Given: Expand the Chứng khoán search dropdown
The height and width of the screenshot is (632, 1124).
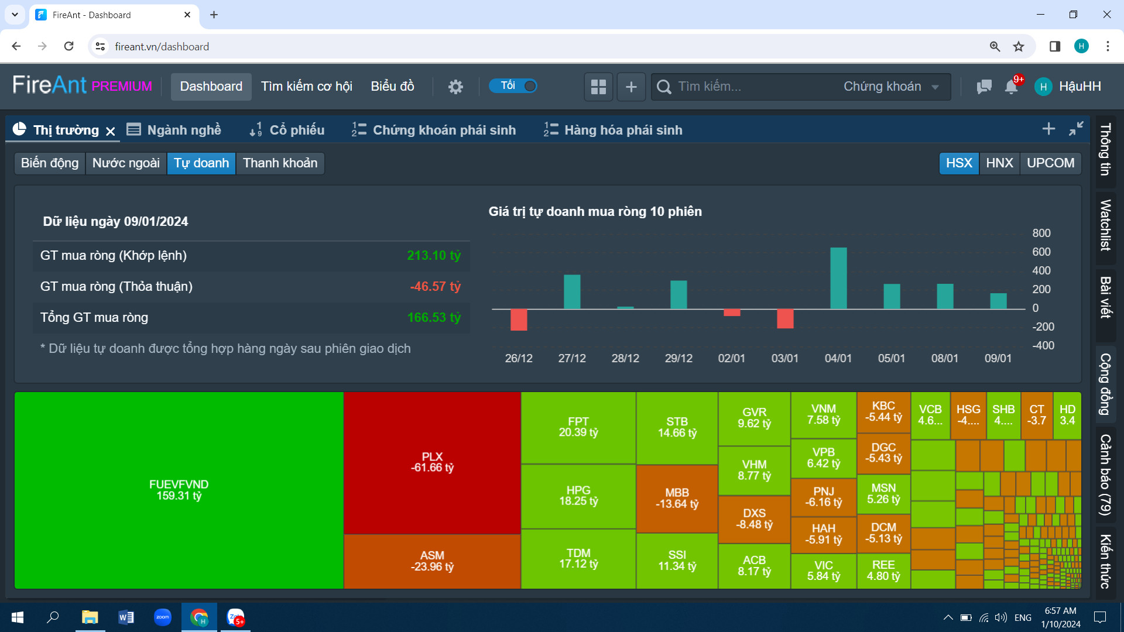Looking at the screenshot, I should [x=890, y=87].
